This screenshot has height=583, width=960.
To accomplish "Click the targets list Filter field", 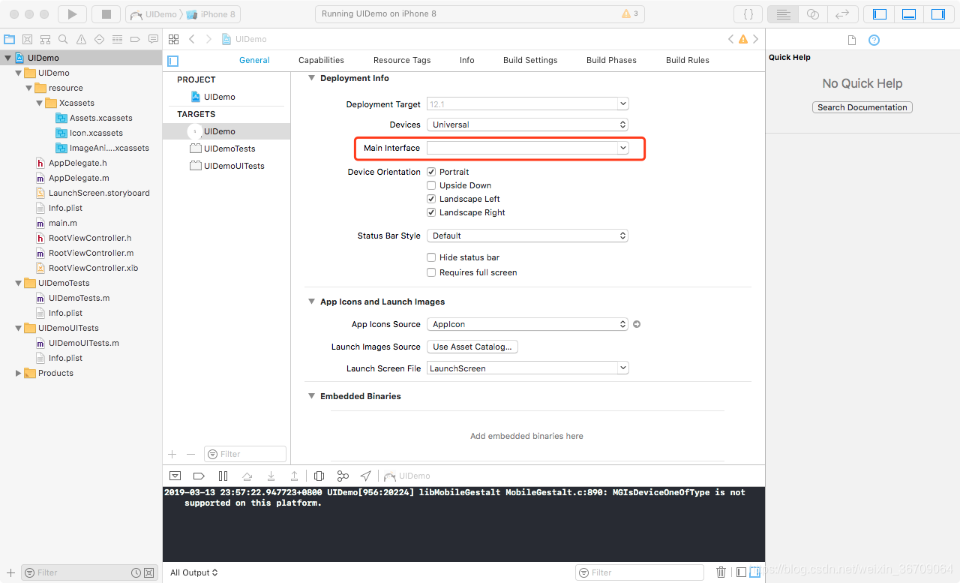I will pyautogui.click(x=245, y=454).
